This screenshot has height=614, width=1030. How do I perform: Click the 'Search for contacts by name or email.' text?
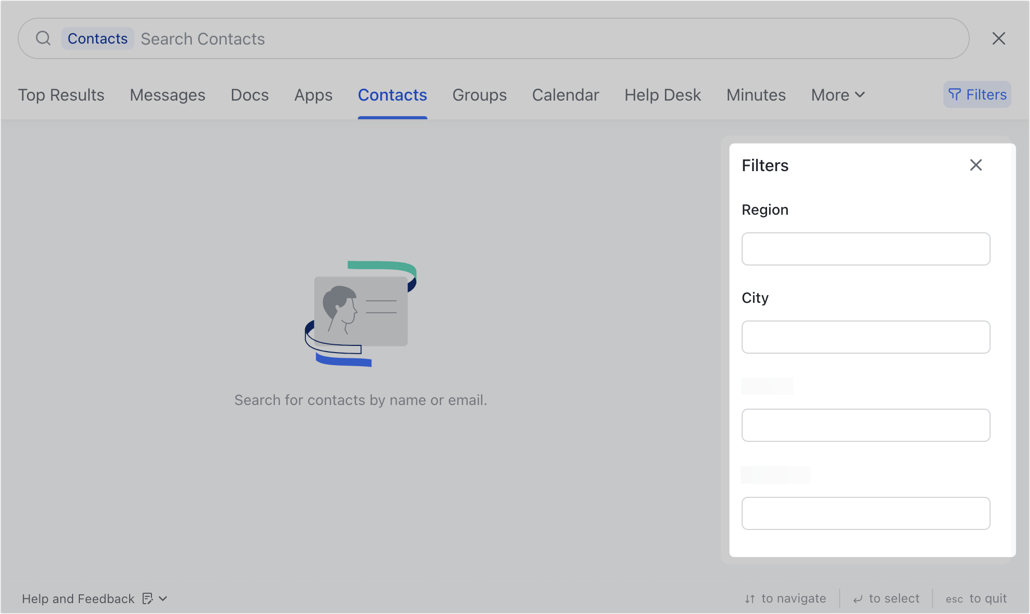point(360,400)
